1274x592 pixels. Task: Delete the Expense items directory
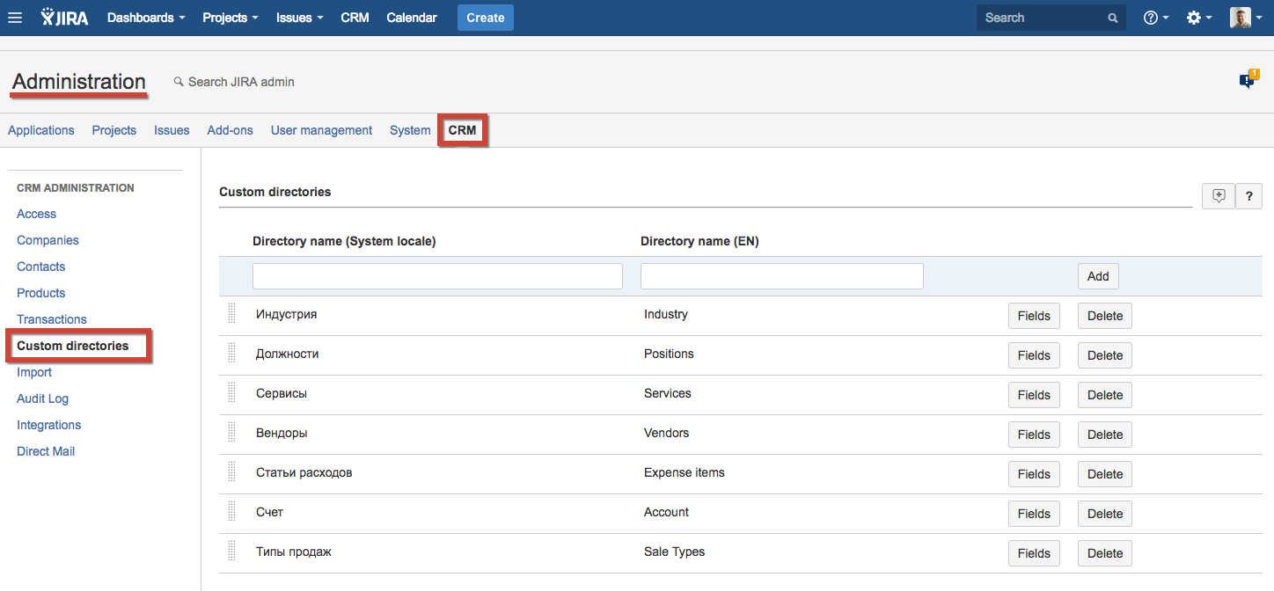coord(1104,474)
